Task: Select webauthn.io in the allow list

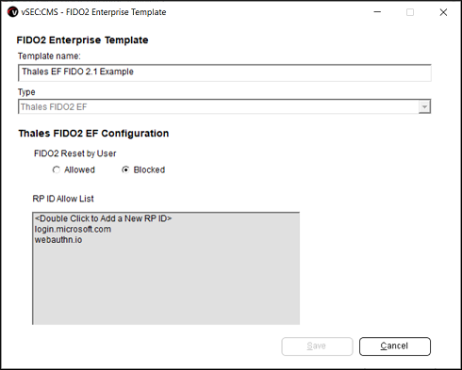Action: [58, 240]
